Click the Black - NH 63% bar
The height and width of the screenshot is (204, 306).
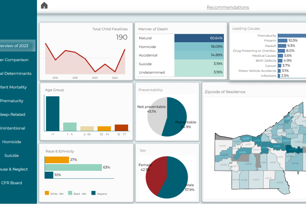point(73,167)
